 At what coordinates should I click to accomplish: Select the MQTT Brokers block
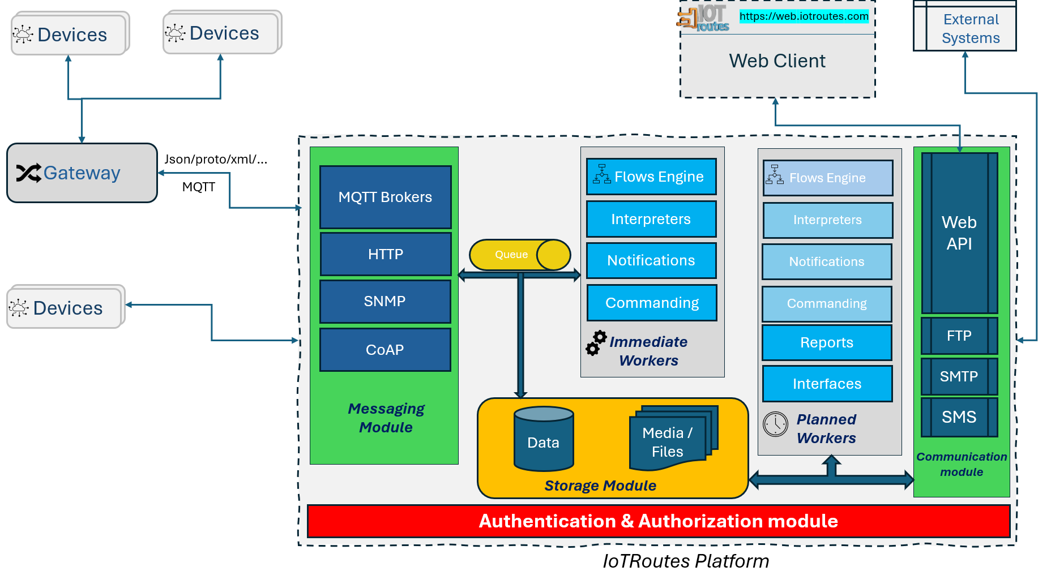coord(385,197)
